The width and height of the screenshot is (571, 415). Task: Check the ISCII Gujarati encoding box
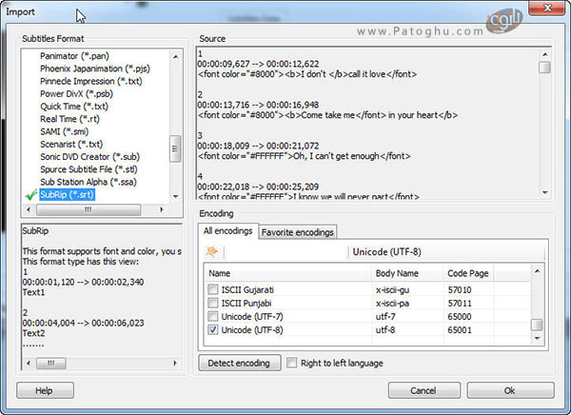(212, 289)
